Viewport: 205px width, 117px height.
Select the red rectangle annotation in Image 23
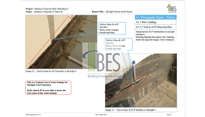128,85
